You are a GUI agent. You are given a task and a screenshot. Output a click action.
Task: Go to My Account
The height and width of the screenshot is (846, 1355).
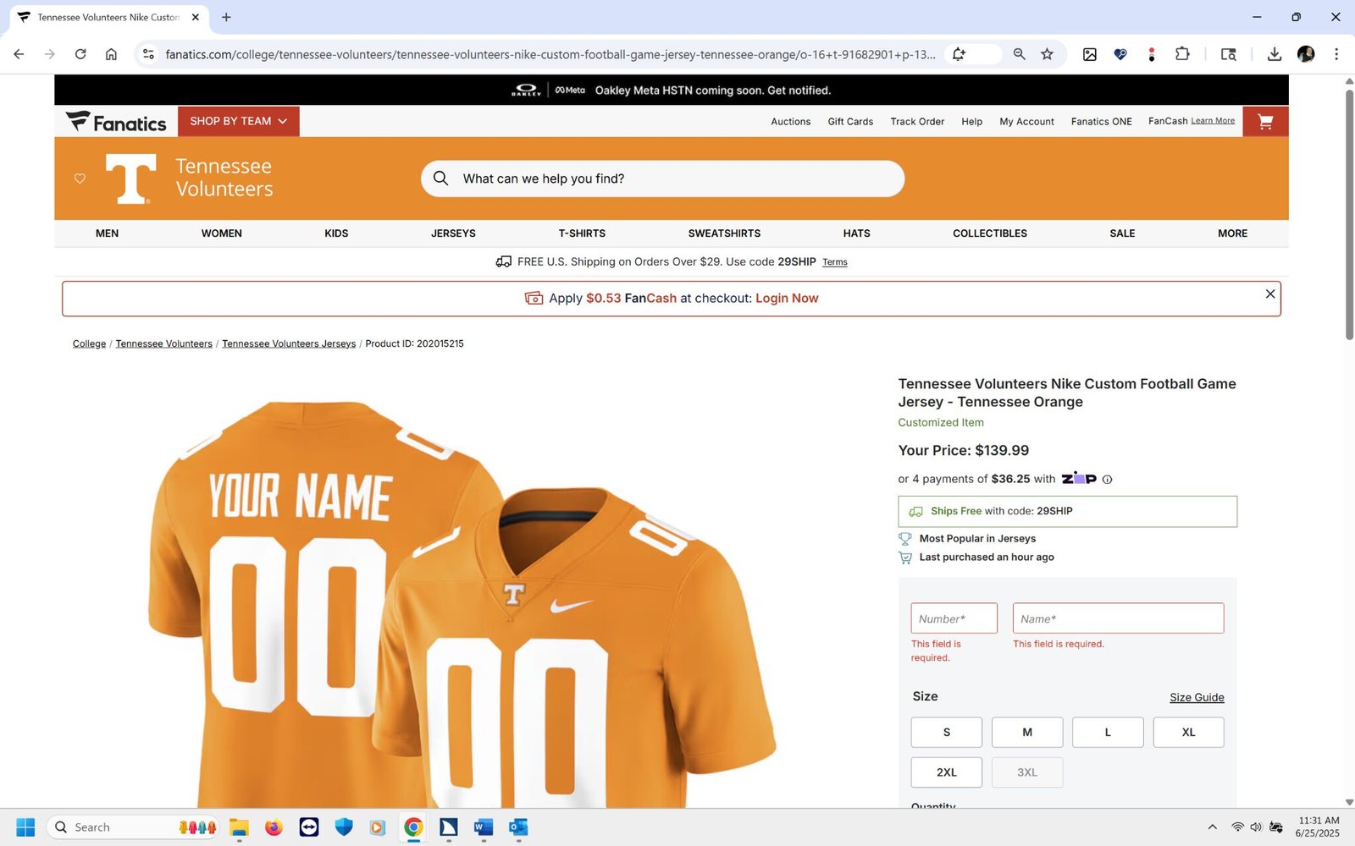(1026, 122)
